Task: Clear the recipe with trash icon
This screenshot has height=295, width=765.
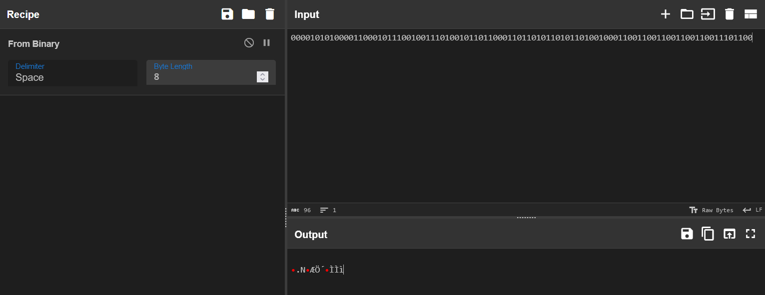Action: tap(270, 14)
